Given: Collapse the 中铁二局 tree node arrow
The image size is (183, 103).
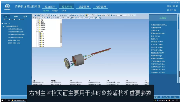Looking at the screenshot, I should (2, 23).
